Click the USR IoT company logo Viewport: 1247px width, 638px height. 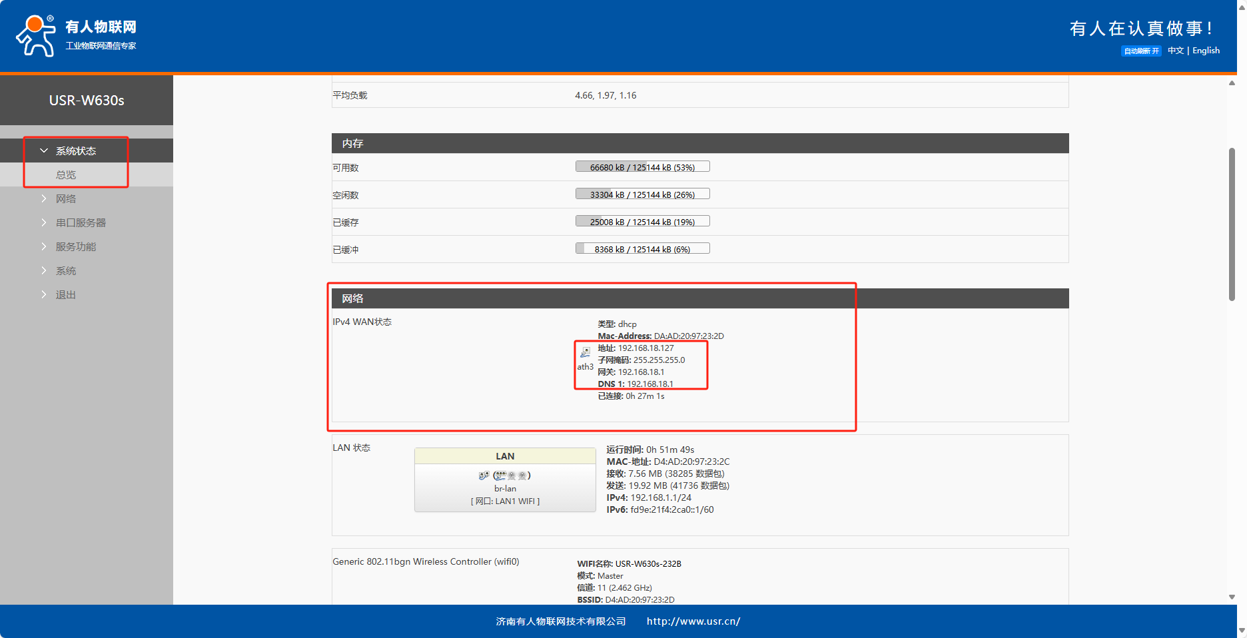point(76,35)
